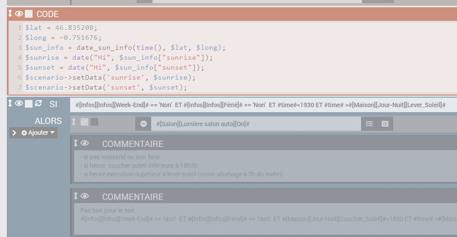Tick the checkbox of the CODE block
Screen dimensions: 457x237
click(x=29, y=14)
